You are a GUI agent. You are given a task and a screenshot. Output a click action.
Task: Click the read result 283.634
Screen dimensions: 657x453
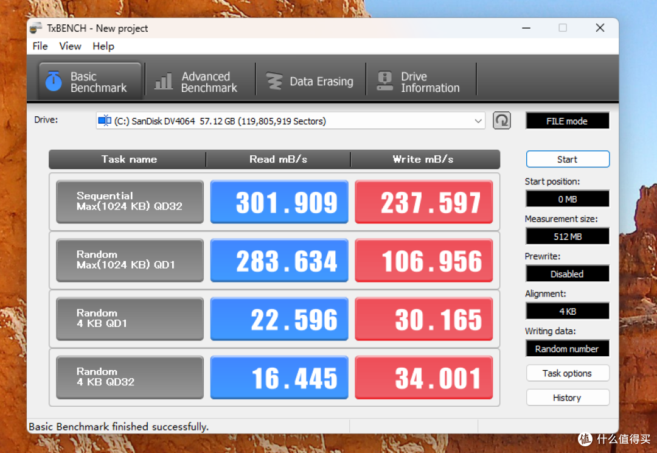point(279,260)
